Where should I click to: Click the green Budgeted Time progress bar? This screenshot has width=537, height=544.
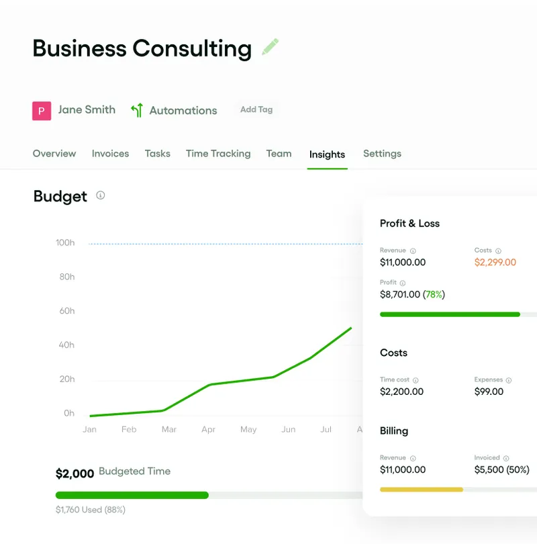(132, 495)
